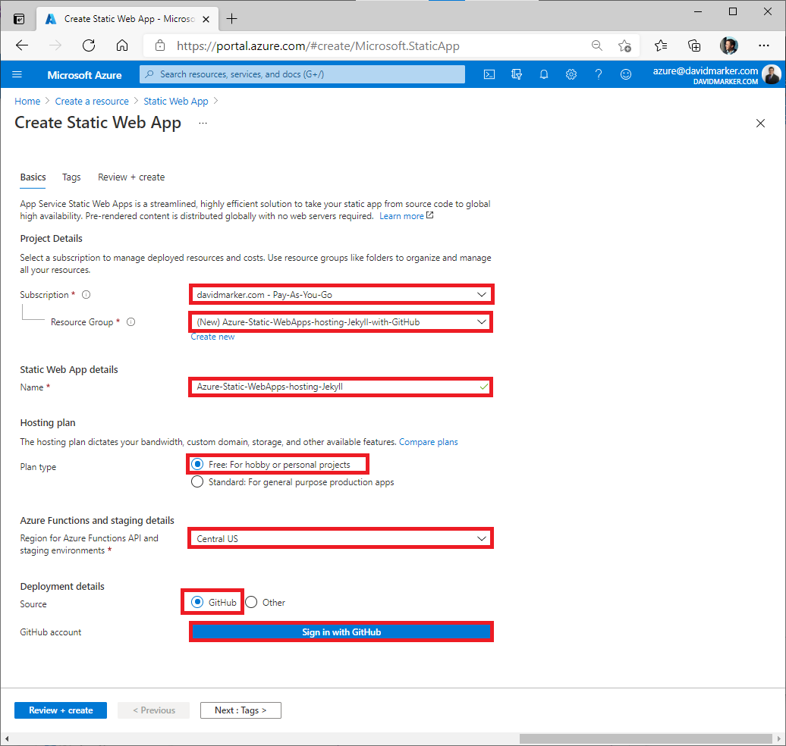Select GitHub as deployment source
Screen dimensions: 786x746
coord(197,602)
